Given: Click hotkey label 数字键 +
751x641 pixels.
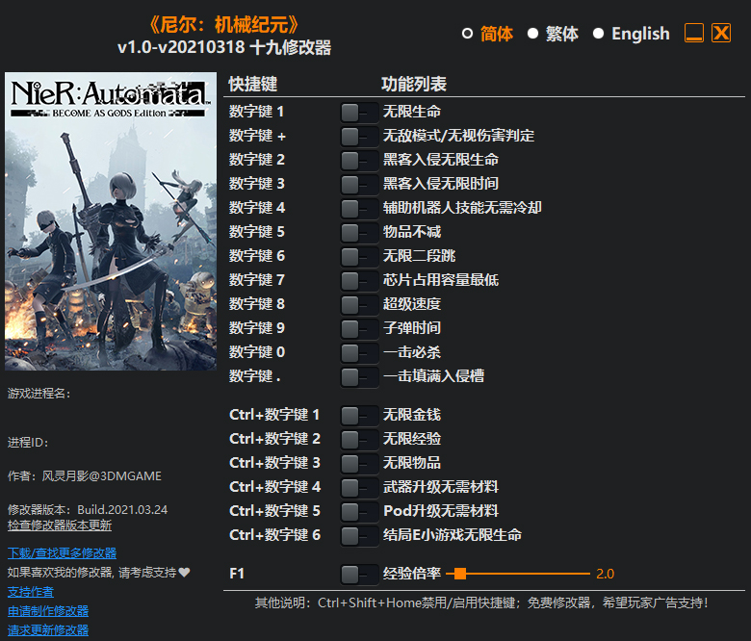Looking at the screenshot, I should pyautogui.click(x=257, y=136).
